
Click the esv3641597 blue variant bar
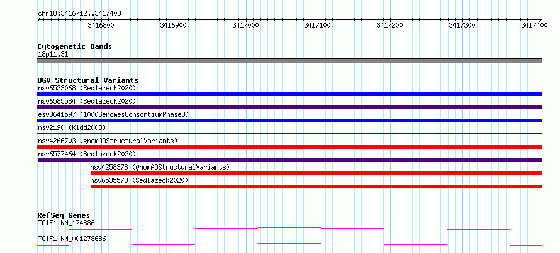click(x=289, y=121)
